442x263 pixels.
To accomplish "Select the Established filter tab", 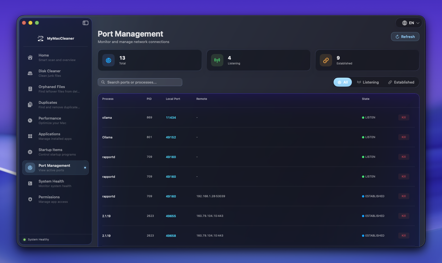I will pos(401,82).
